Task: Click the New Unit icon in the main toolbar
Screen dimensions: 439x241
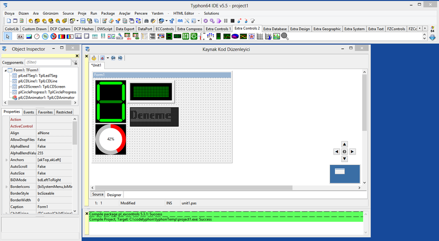Action: [x=9, y=21]
